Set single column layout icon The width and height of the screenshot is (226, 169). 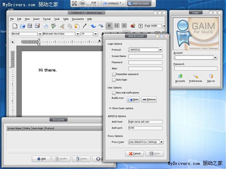pyautogui.click(x=109, y=26)
